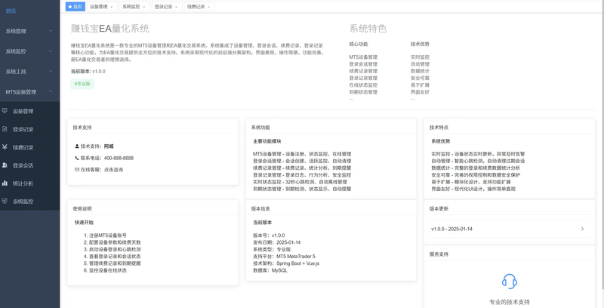
Task: Close the 设备管理 tab
Action: point(112,6)
